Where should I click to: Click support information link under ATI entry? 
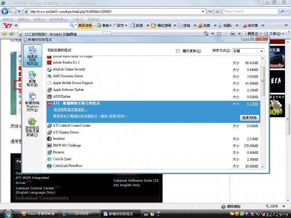click(x=70, y=109)
